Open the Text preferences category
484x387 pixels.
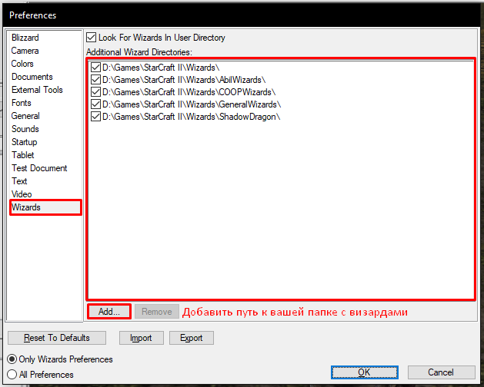coord(19,181)
